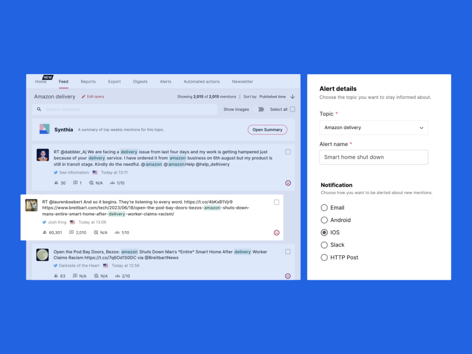Viewport: 472px width, 354px height.
Task: Select the IOS notification radio button
Action: coord(324,232)
